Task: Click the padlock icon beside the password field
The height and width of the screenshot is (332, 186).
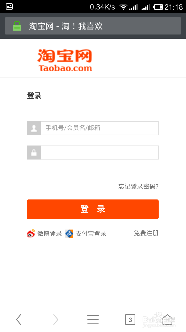Action: [34, 153]
